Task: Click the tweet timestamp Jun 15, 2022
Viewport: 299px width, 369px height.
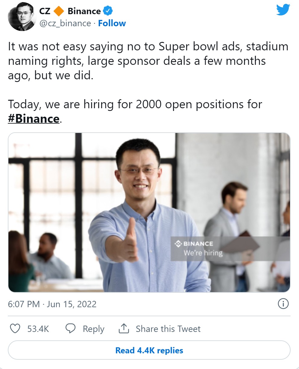Action: point(71,304)
